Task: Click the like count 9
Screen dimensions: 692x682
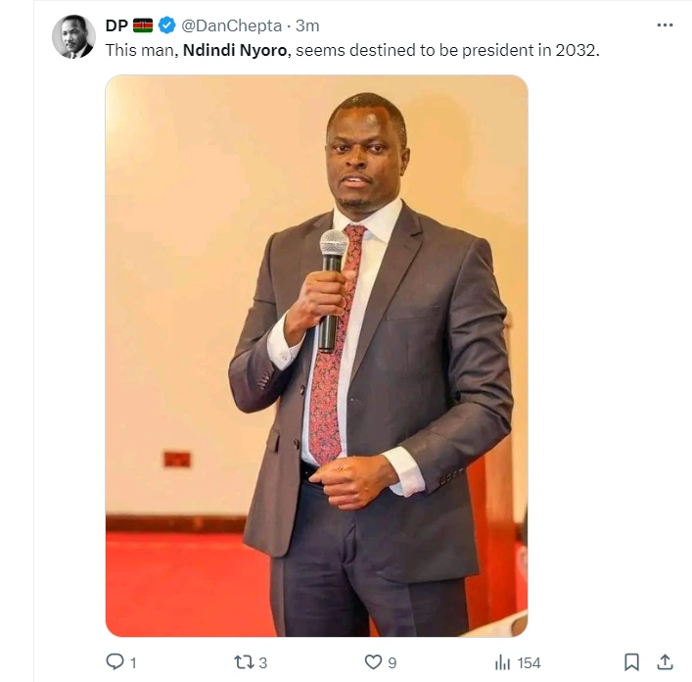Action: point(392,662)
